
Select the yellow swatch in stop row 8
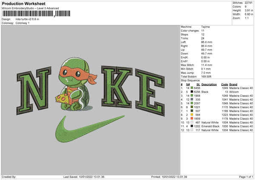tap(192, 115)
